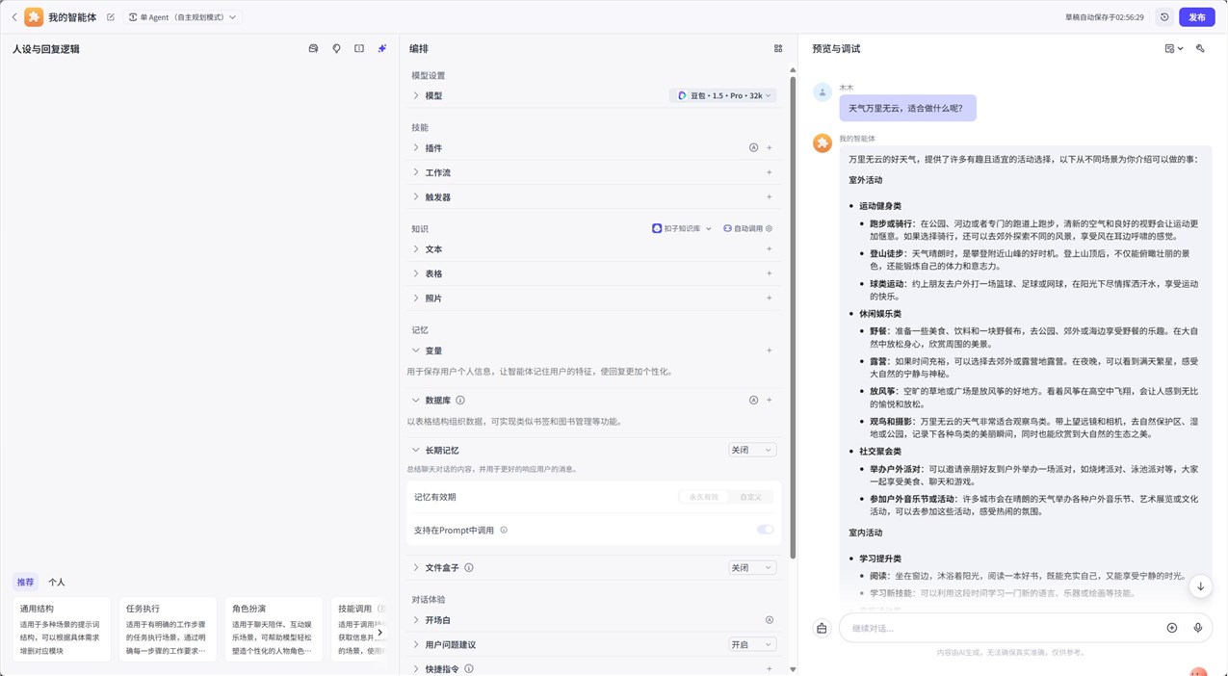The height and width of the screenshot is (676, 1228).
Task: Select 永久有效 memory validity option
Action: tap(704, 497)
